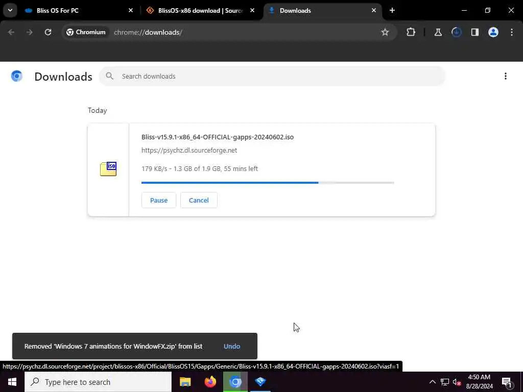The width and height of the screenshot is (523, 392).
Task: Click the search magnifier icon in downloads
Action: coord(109,77)
